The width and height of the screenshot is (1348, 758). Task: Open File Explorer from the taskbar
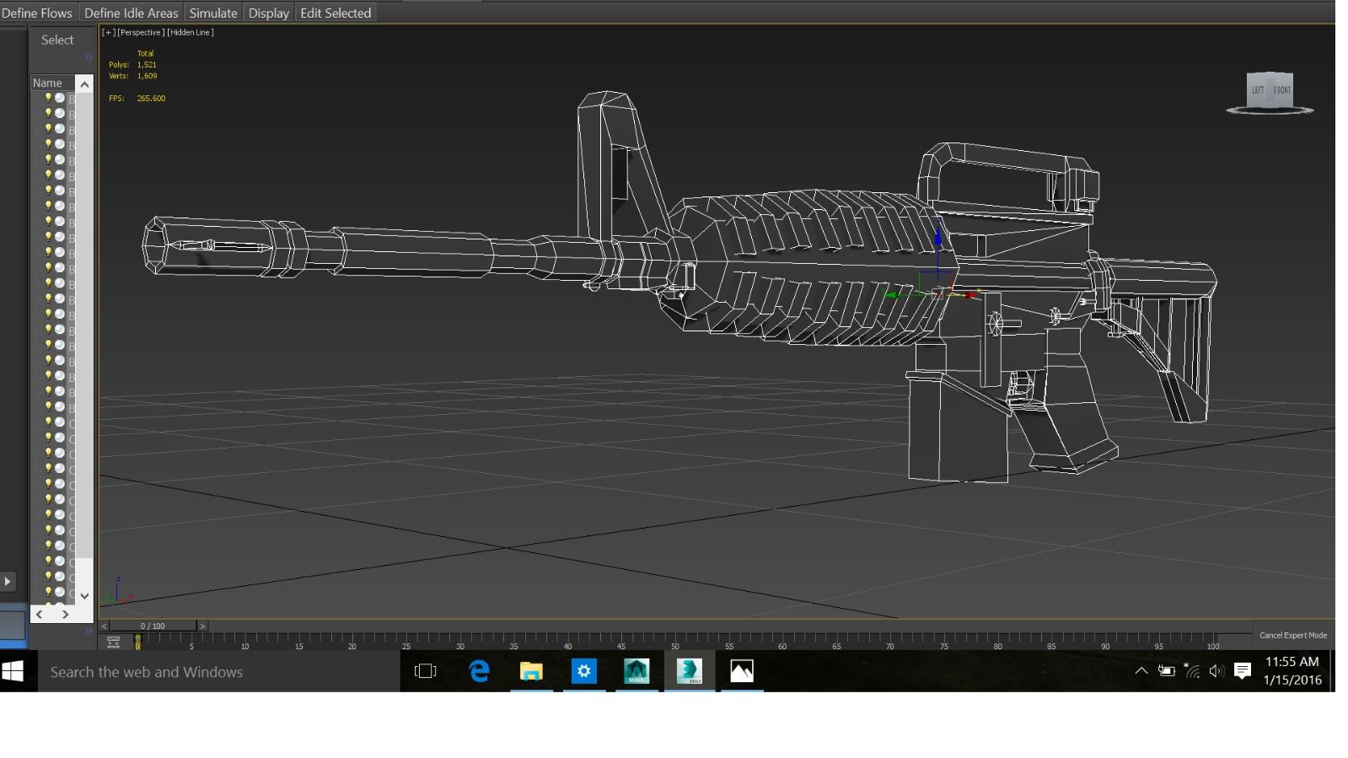[x=531, y=671]
